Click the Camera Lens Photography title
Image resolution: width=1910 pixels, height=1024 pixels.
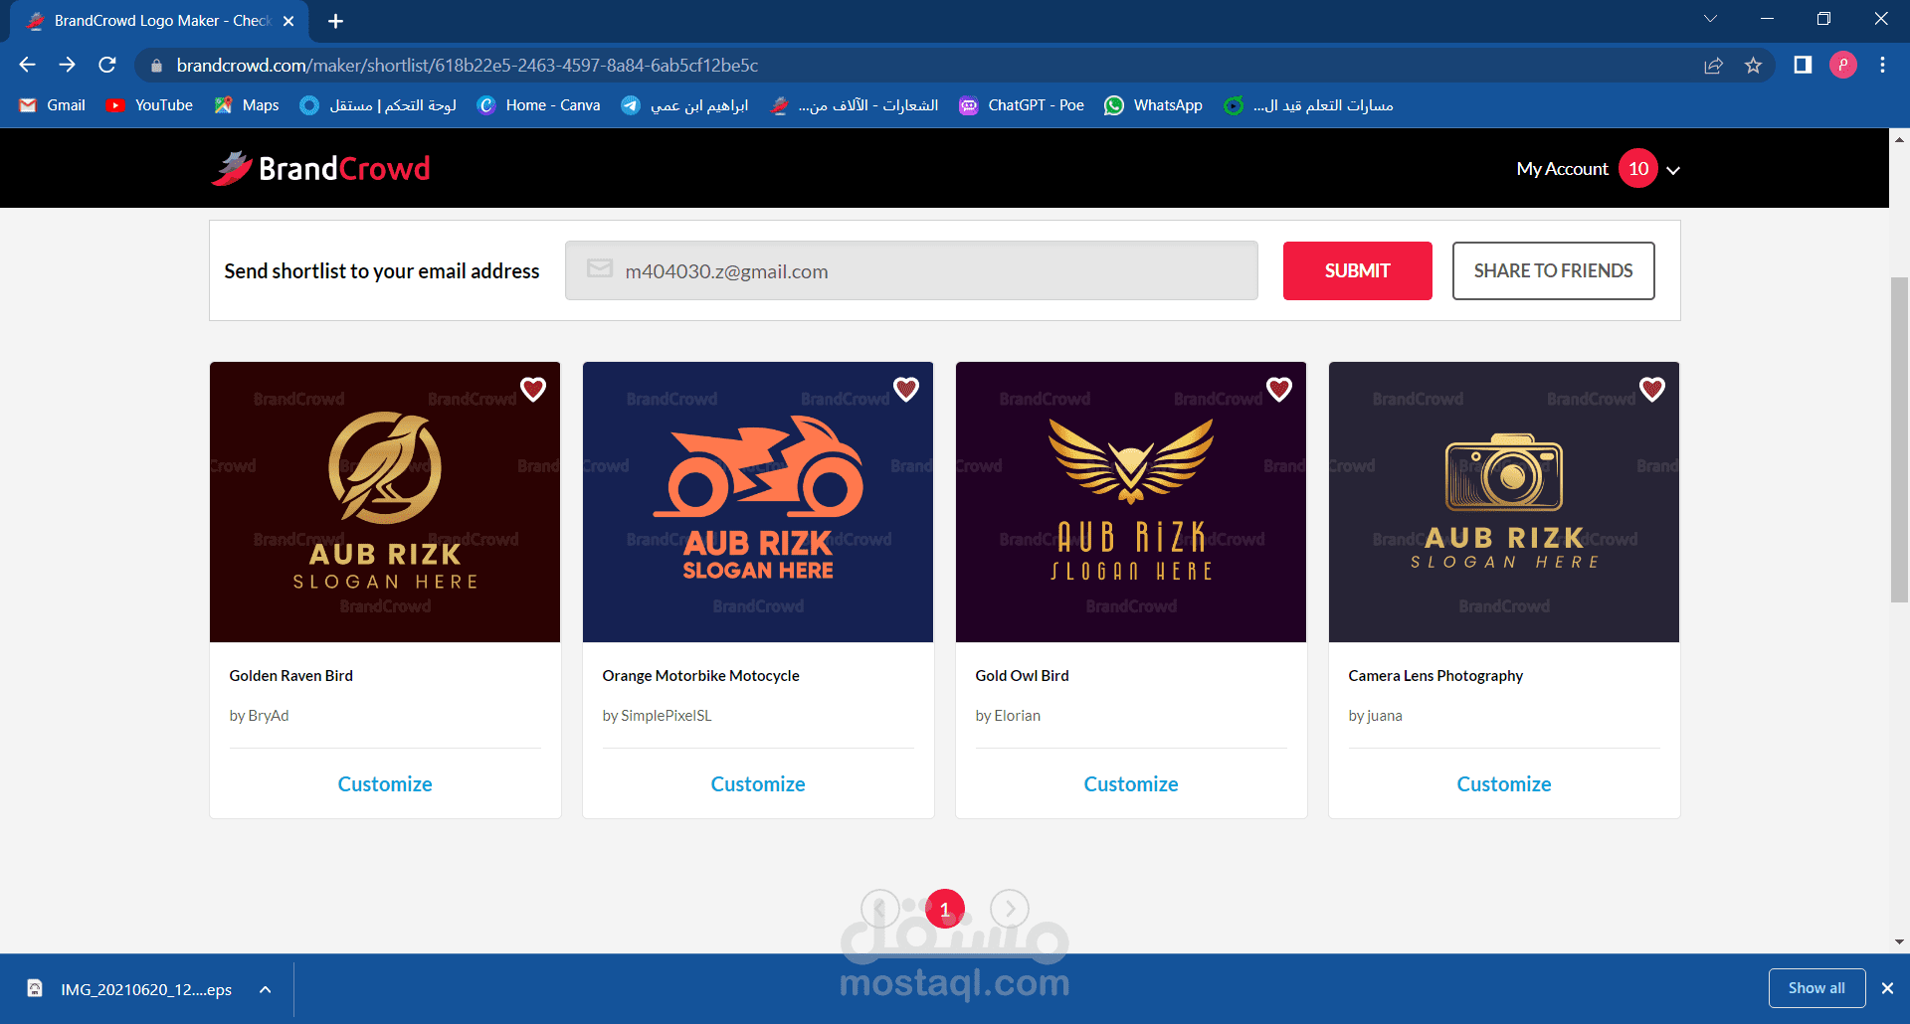(1435, 676)
